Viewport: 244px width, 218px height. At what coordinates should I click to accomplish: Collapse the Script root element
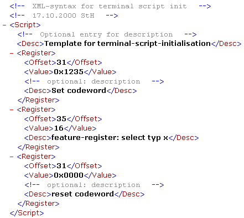pos(4,25)
